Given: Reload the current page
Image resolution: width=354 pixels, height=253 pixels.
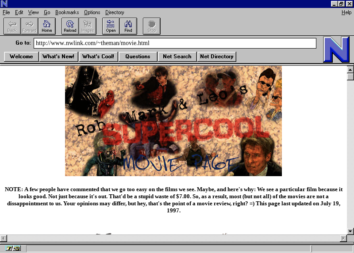Looking at the screenshot, I should 70,26.
